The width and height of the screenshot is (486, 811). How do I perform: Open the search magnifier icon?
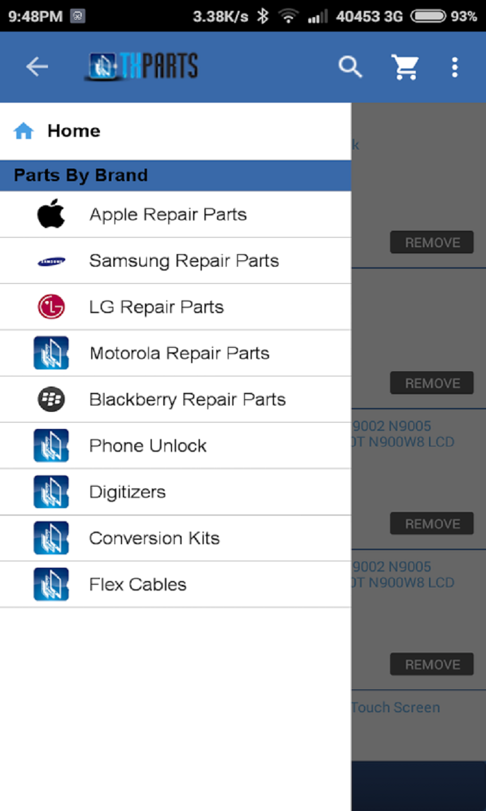pyautogui.click(x=350, y=67)
